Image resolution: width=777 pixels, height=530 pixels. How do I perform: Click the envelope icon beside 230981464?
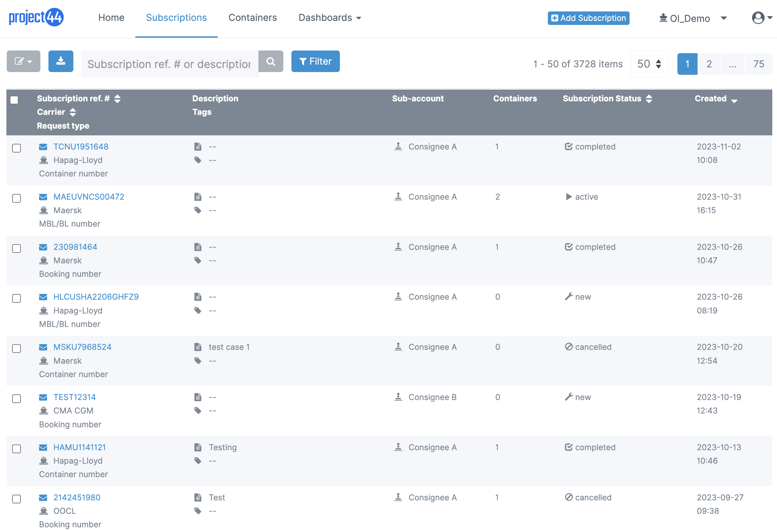tap(43, 247)
